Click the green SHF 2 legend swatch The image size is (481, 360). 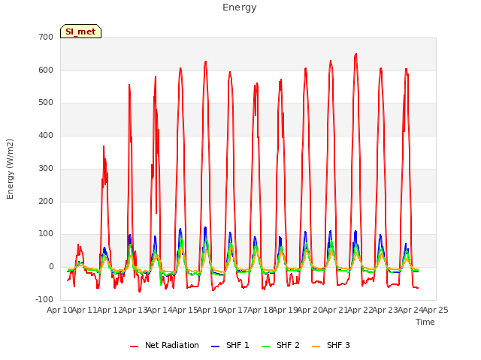265,346
